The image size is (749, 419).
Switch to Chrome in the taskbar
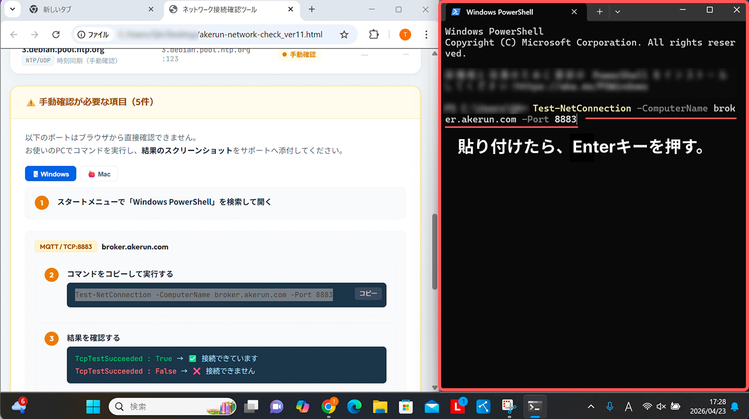tap(329, 407)
